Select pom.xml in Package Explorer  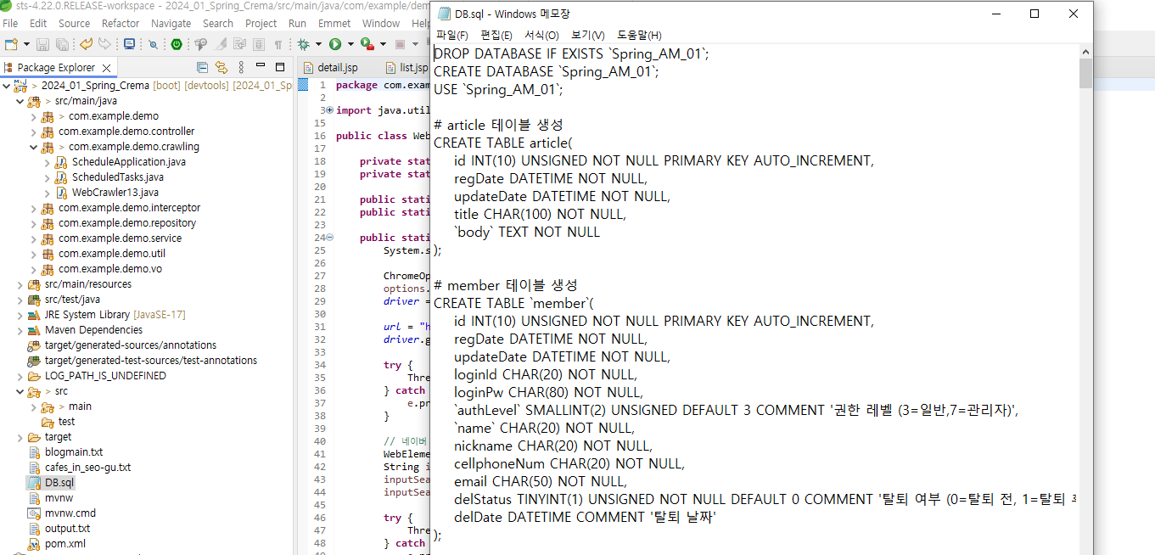point(64,544)
